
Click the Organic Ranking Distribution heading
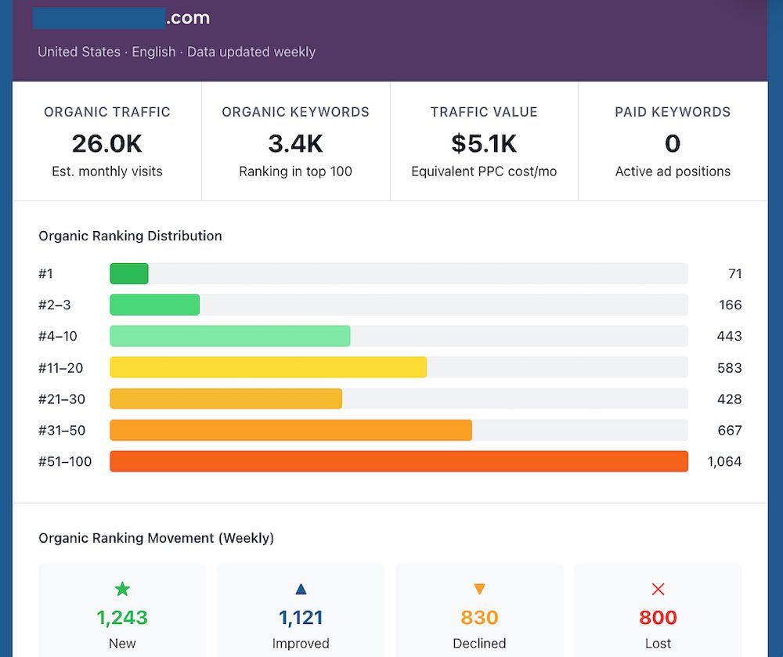pyautogui.click(x=130, y=236)
